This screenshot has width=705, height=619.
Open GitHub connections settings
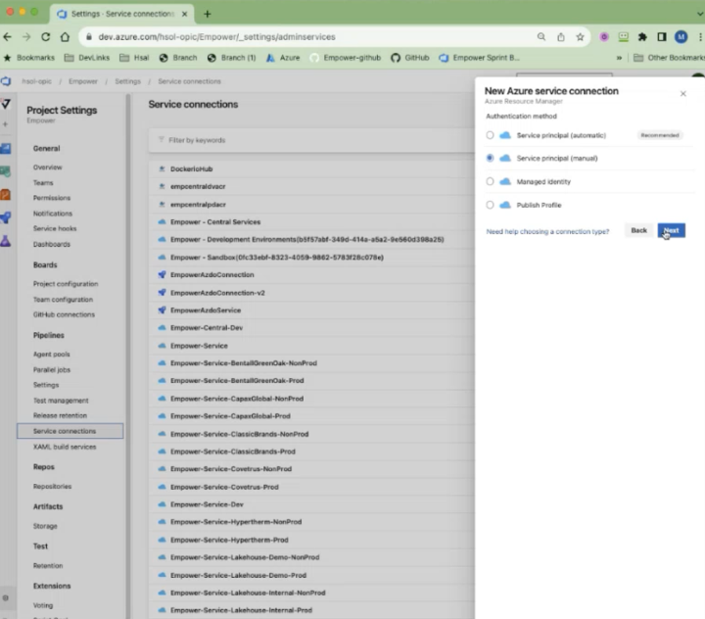(x=64, y=314)
